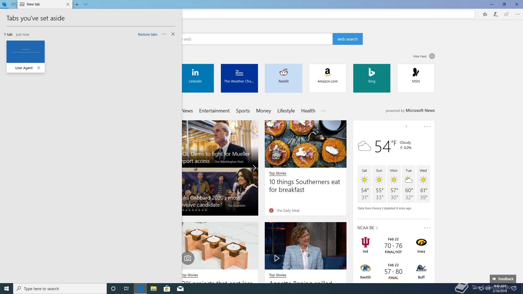Play the Annette Bening video

pyautogui.click(x=276, y=258)
